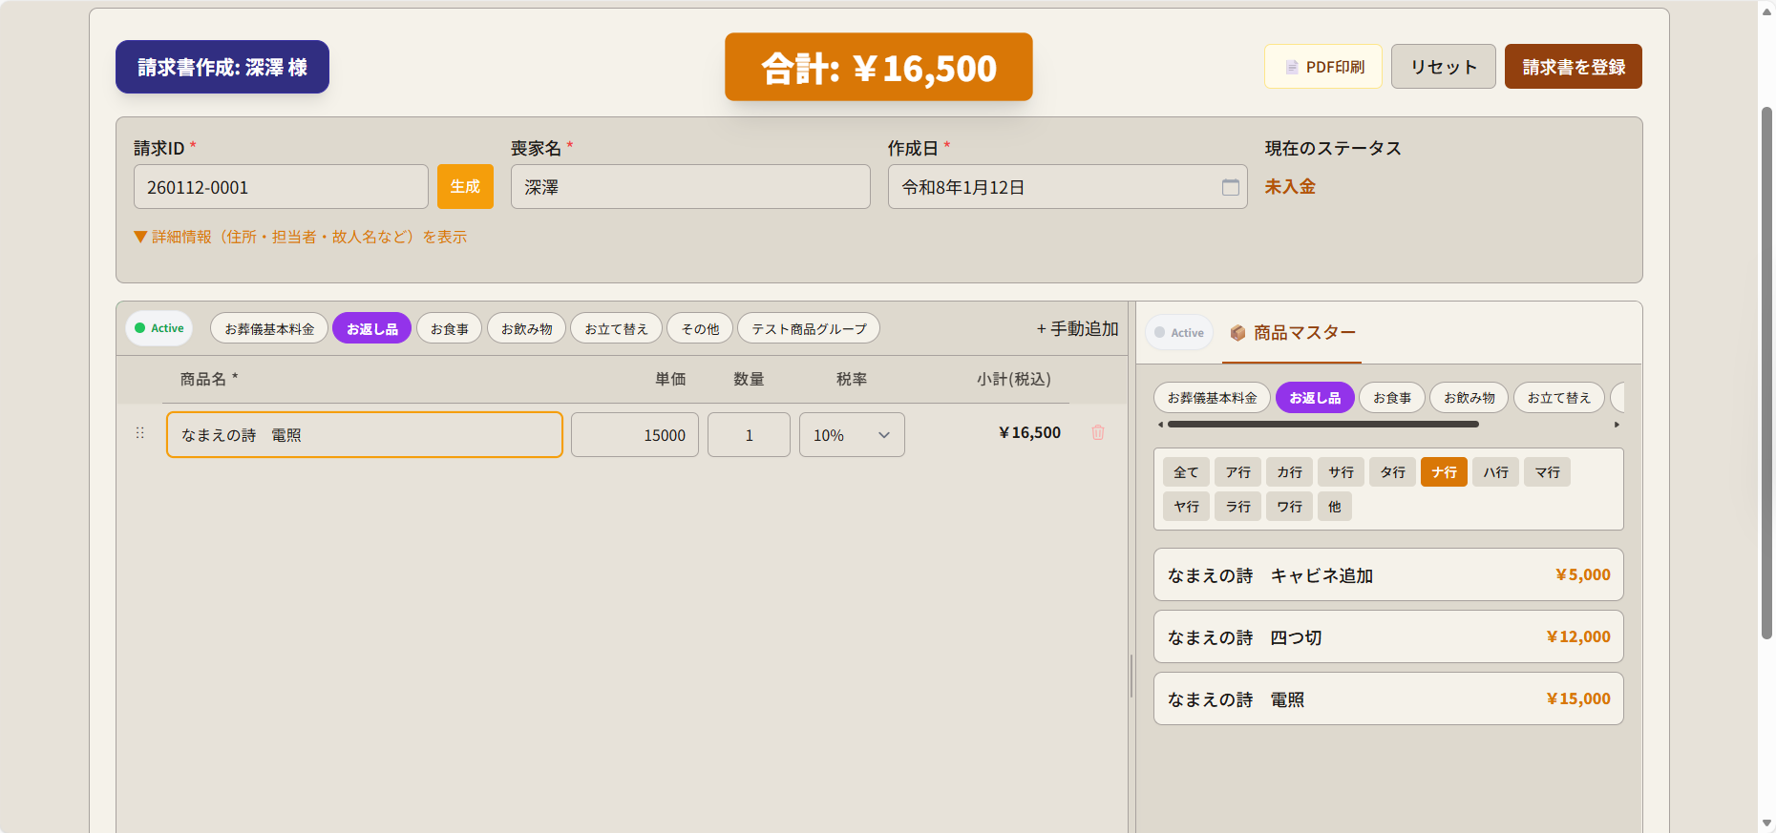Grab the drag handle of the item row
Image resolution: width=1776 pixels, height=833 pixels.
tap(140, 433)
